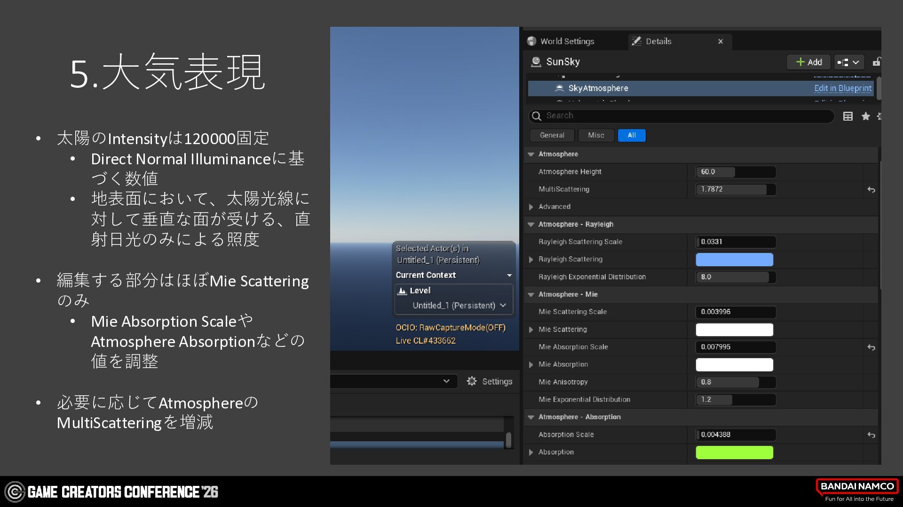Viewport: 903px width, 507px height.
Task: Collapse the Atmosphere section
Action: 531,154
